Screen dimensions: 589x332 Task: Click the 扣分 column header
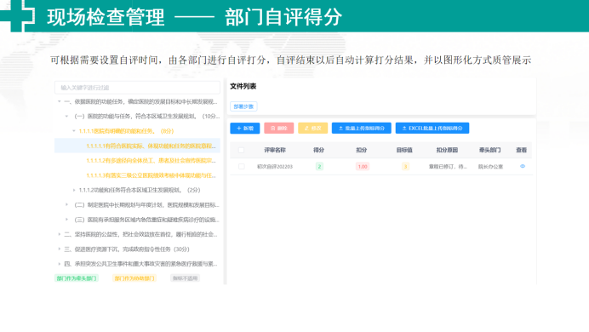coord(362,150)
